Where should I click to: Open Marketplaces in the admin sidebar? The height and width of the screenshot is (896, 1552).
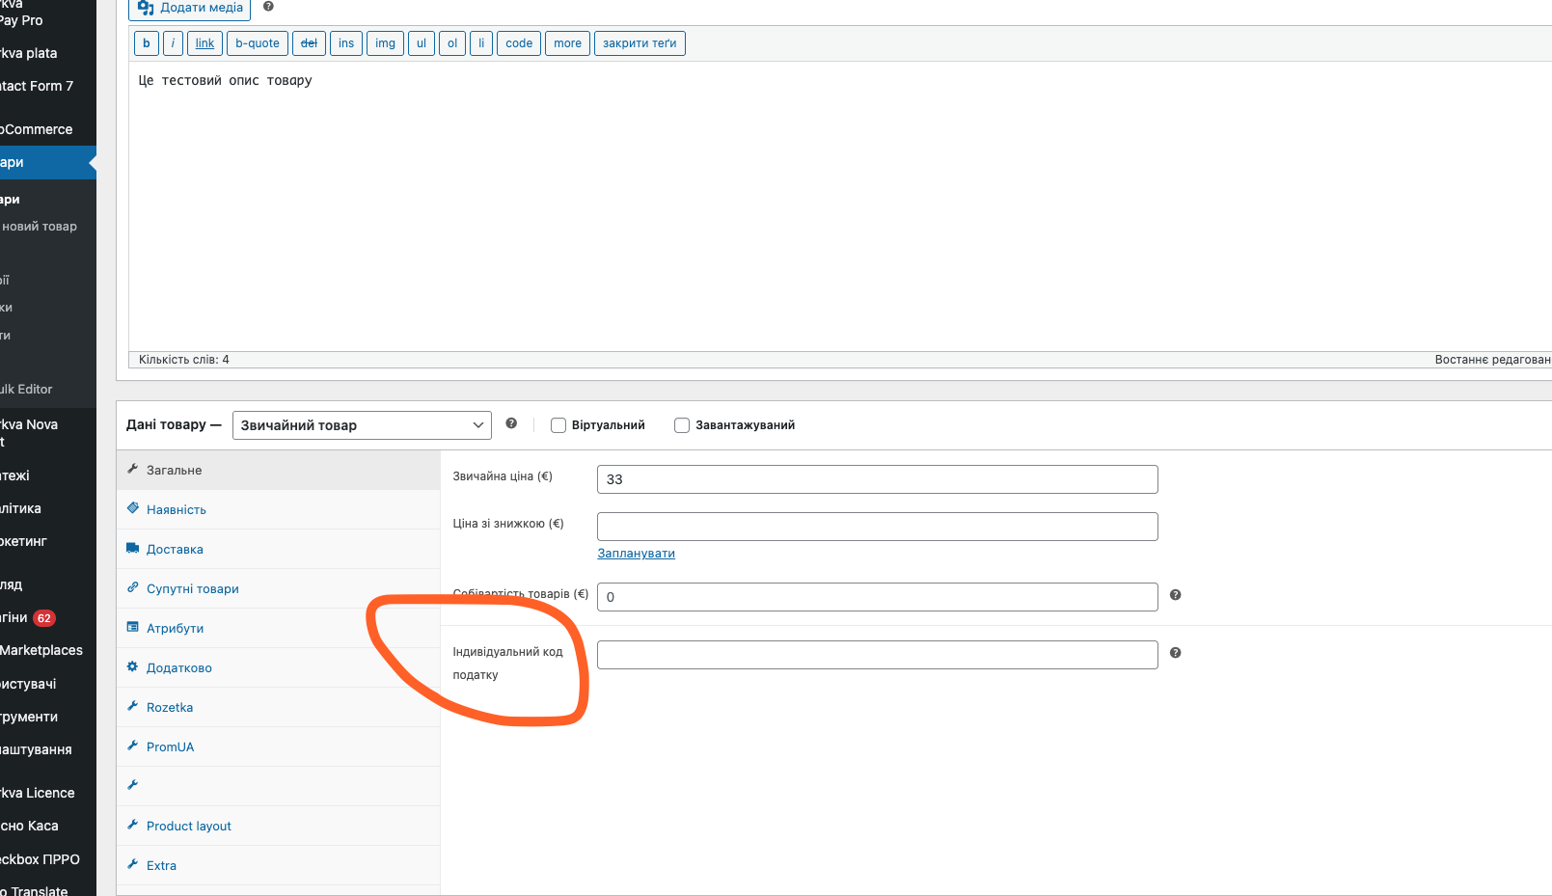pos(41,651)
